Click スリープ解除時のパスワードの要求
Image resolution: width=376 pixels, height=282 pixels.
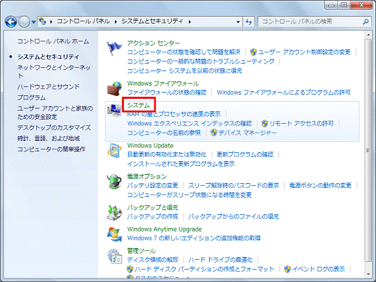[233, 185]
